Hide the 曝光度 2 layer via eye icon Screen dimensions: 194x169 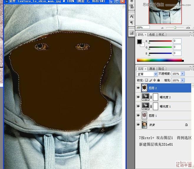[138, 97]
